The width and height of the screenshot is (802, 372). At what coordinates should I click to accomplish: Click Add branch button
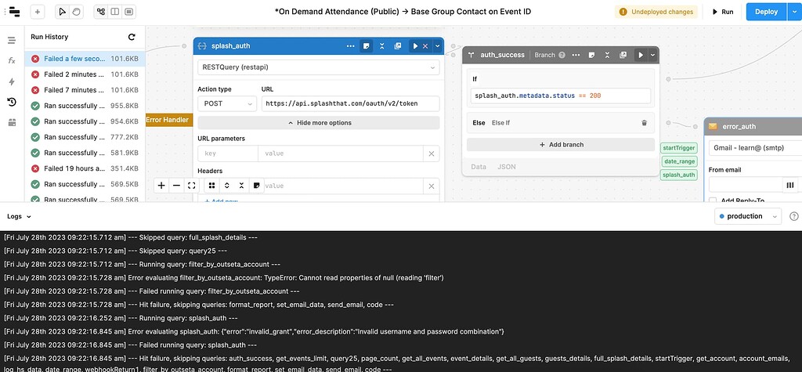[x=561, y=145]
